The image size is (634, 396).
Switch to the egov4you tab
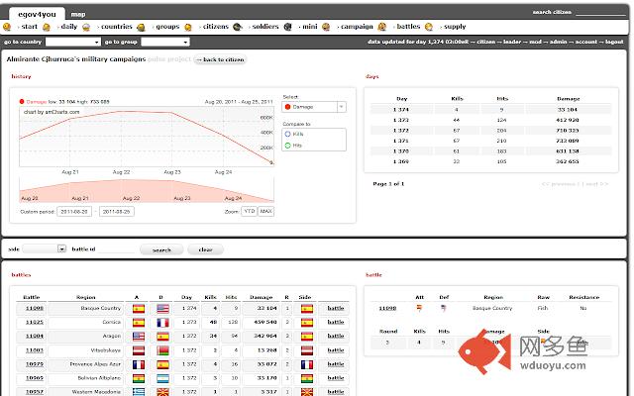pos(37,14)
